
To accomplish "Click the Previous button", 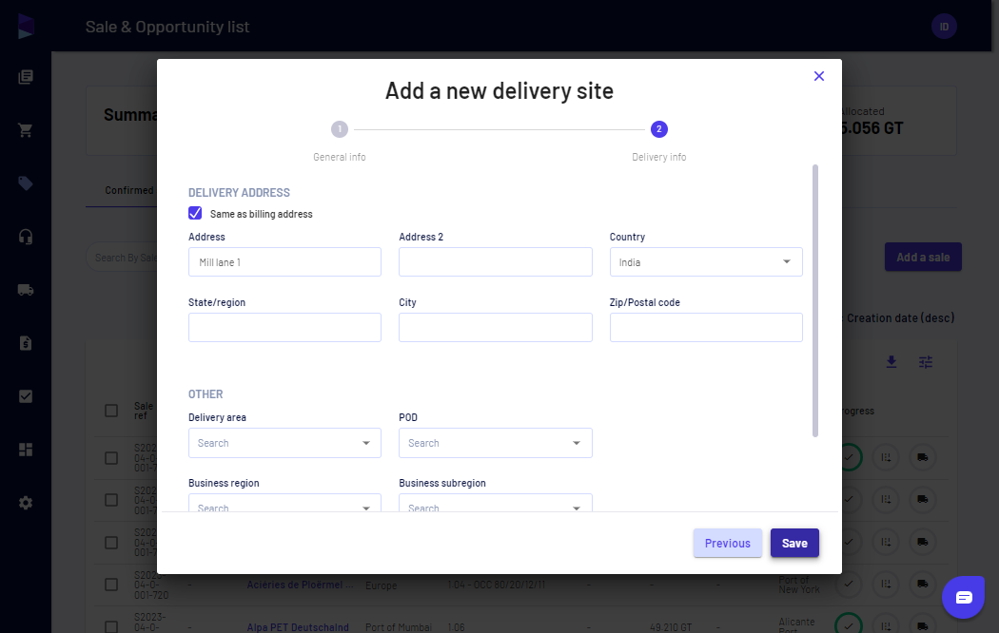I will (728, 543).
